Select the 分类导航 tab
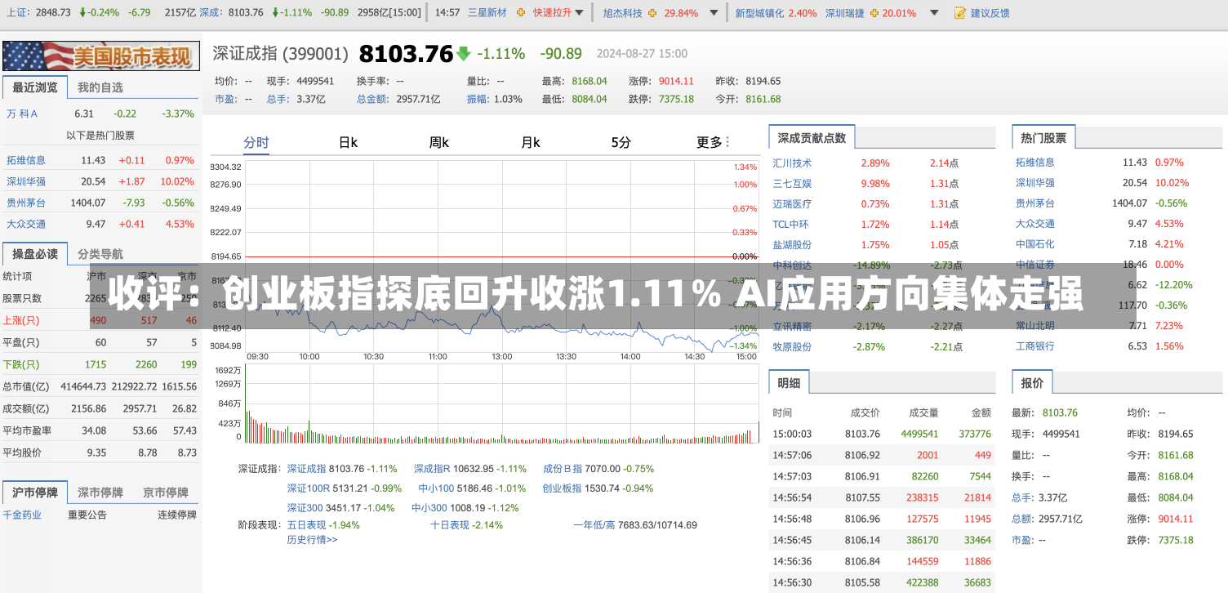 pyautogui.click(x=100, y=254)
